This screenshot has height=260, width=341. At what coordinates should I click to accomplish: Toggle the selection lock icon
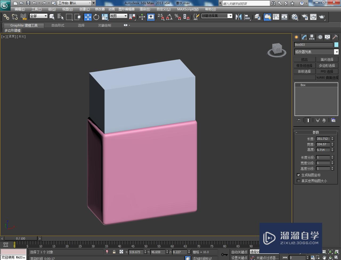coord(114,252)
